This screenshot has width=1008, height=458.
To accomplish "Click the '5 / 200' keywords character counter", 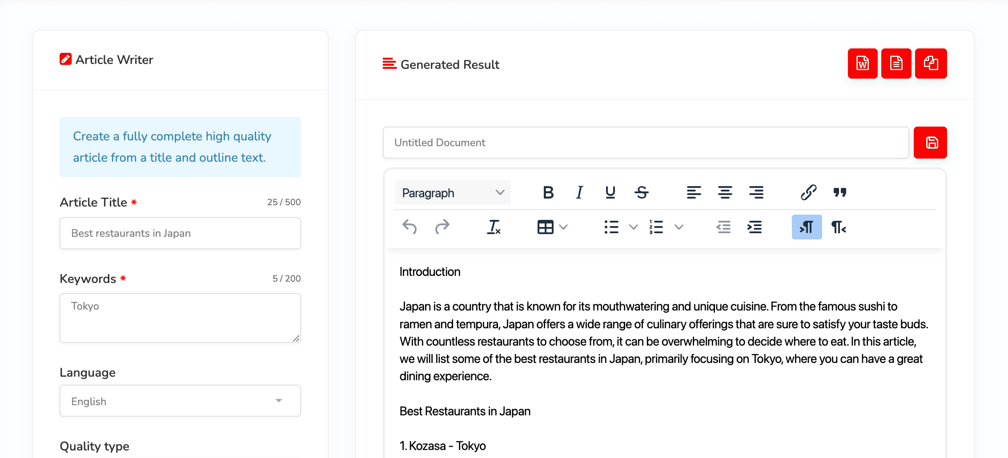I will pos(286,279).
